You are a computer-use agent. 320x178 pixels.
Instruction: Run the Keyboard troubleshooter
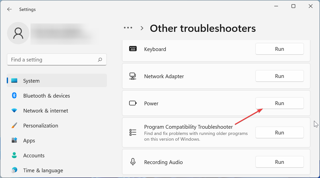click(x=280, y=49)
